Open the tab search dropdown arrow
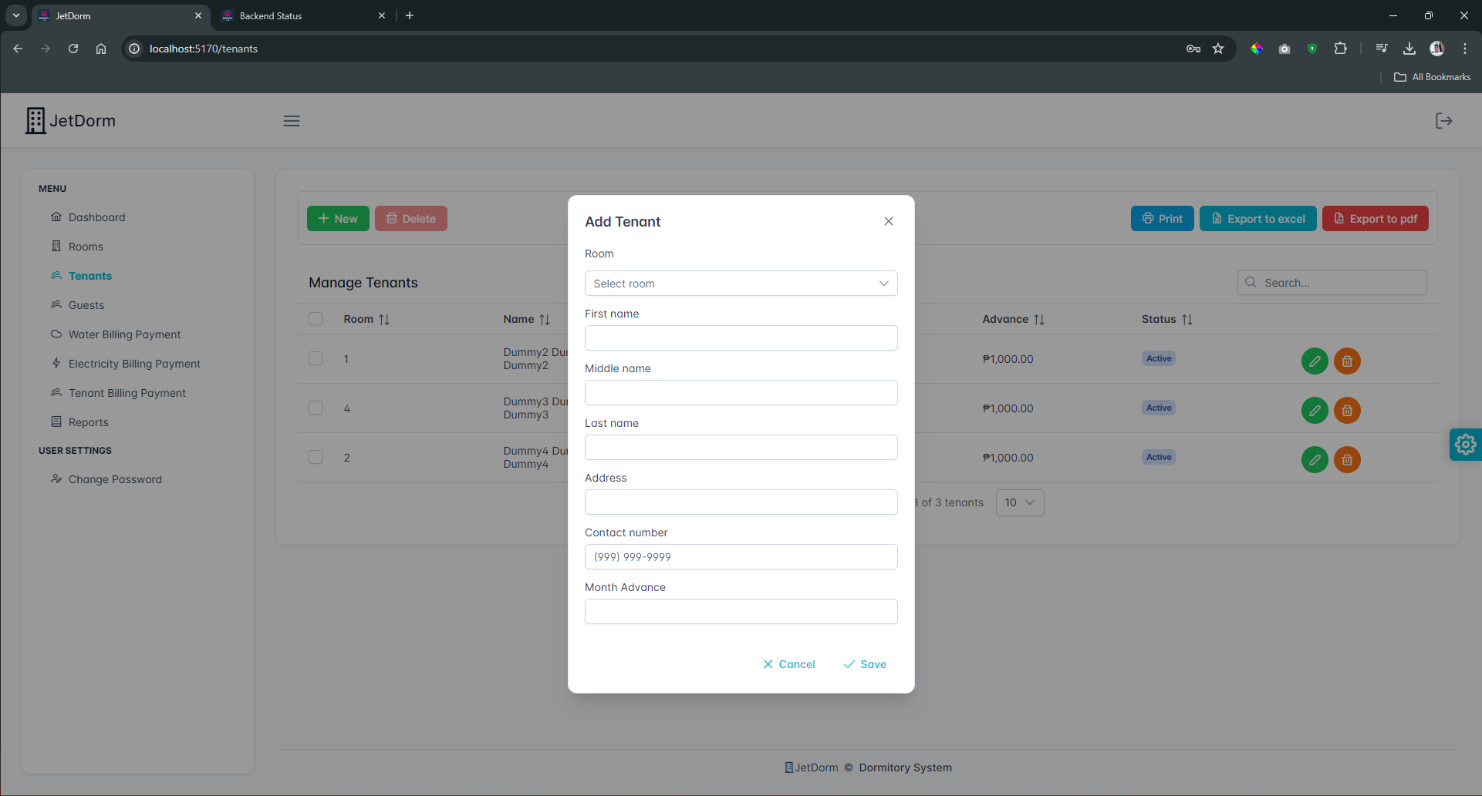Image resolution: width=1482 pixels, height=796 pixels. (15, 15)
